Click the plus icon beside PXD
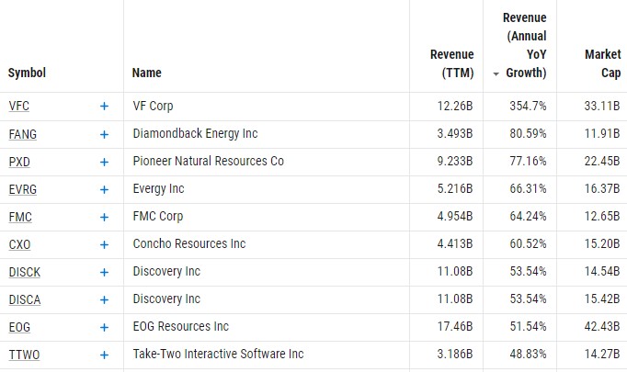Screen dimensions: 627x372 pyautogui.click(x=104, y=163)
